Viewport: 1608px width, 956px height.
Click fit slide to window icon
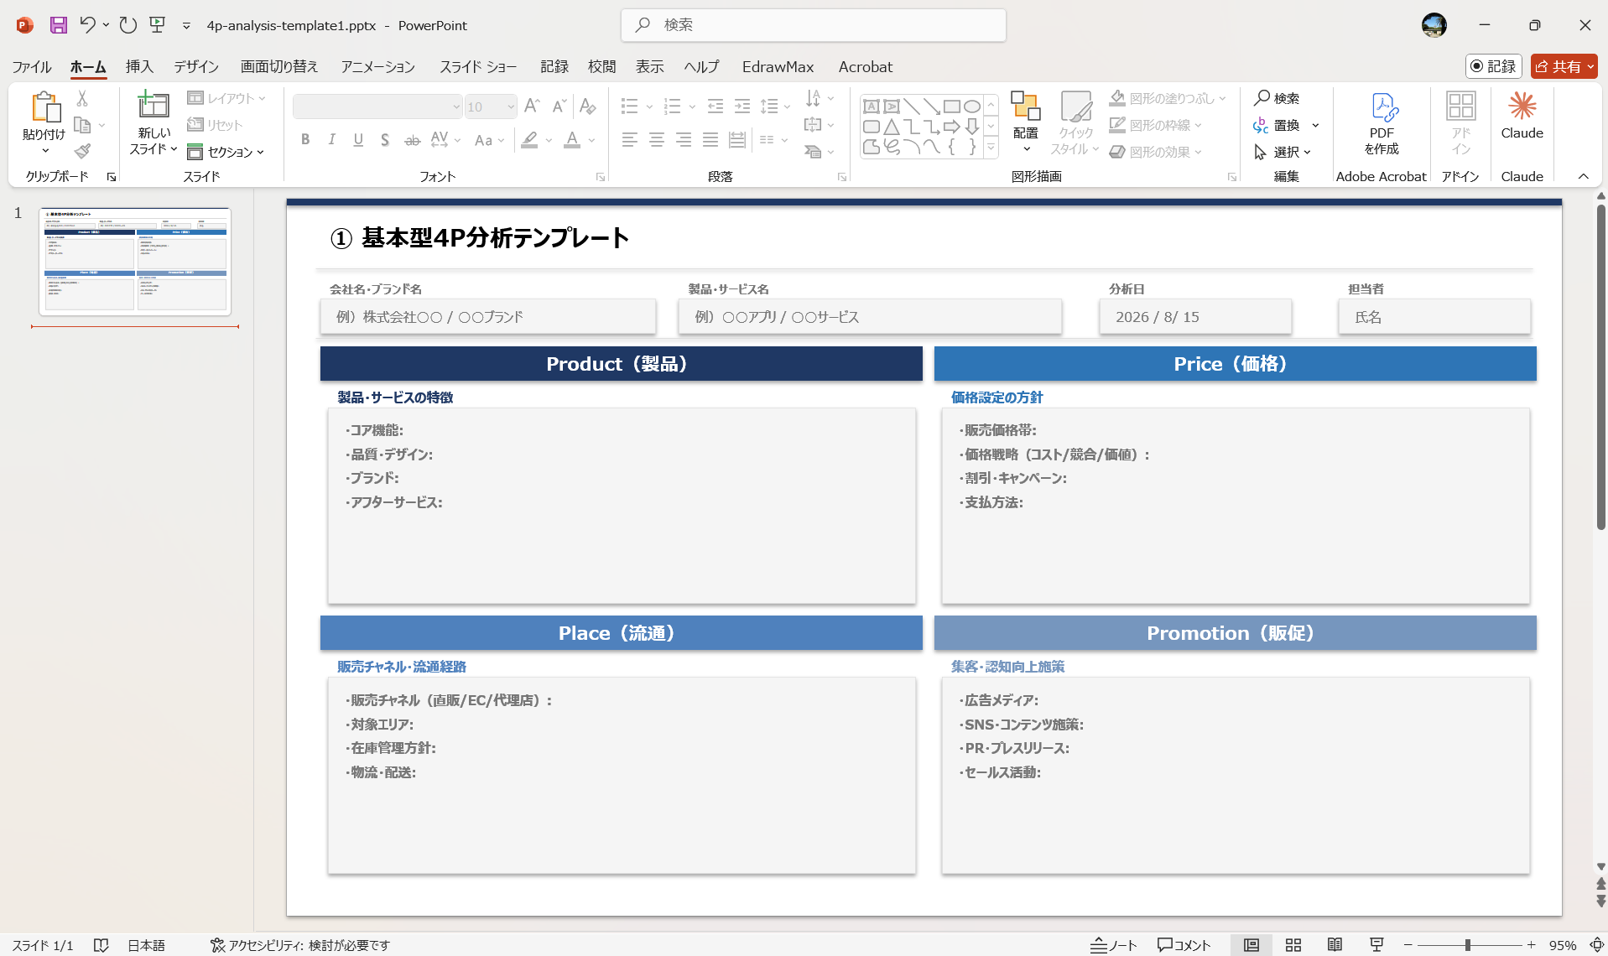pos(1596,945)
